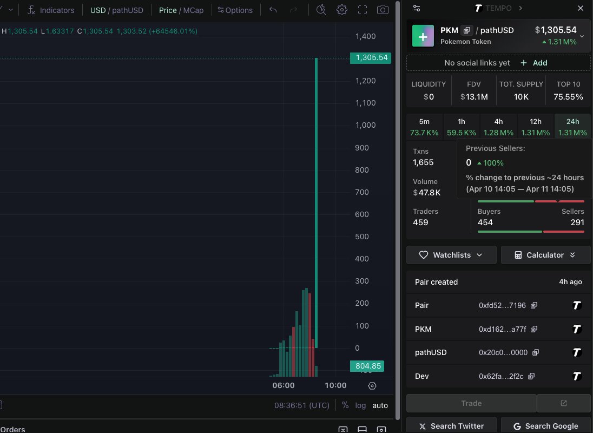Viewport: 593px width, 433px height.
Task: Click the tall green candlestick
Action: coord(316,202)
